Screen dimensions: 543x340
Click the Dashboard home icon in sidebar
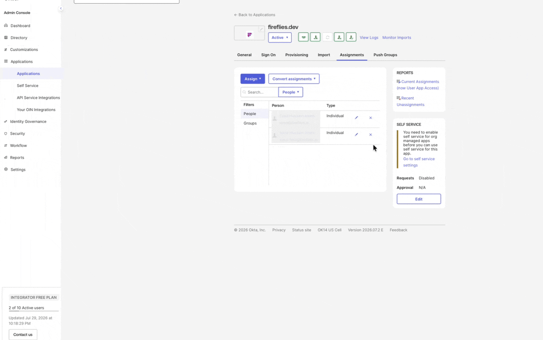(x=6, y=25)
